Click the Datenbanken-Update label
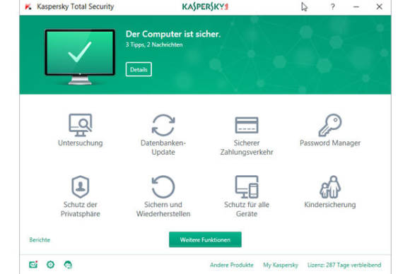The height and width of the screenshot is (274, 410). click(x=163, y=148)
